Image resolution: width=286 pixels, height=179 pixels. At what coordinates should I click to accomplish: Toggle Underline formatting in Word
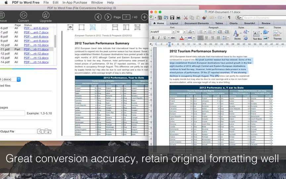click(x=165, y=38)
